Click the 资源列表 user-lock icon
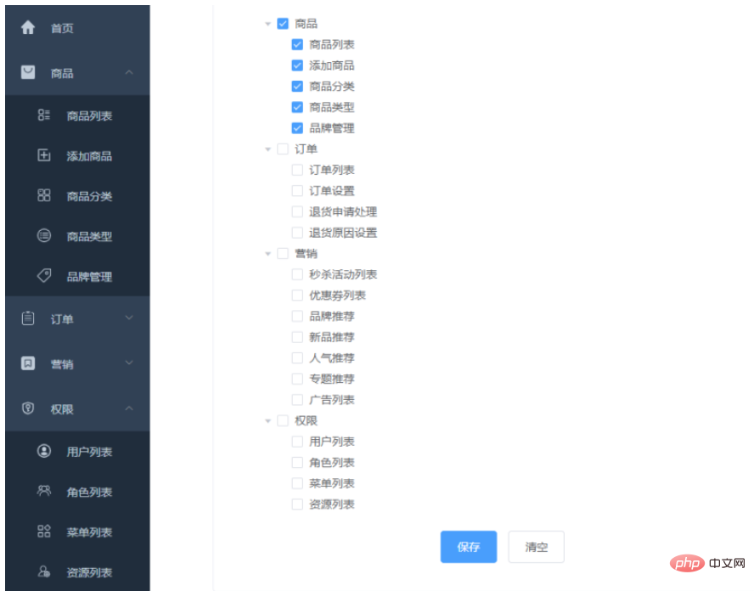Viewport: 754px width, 591px height. coord(44,571)
